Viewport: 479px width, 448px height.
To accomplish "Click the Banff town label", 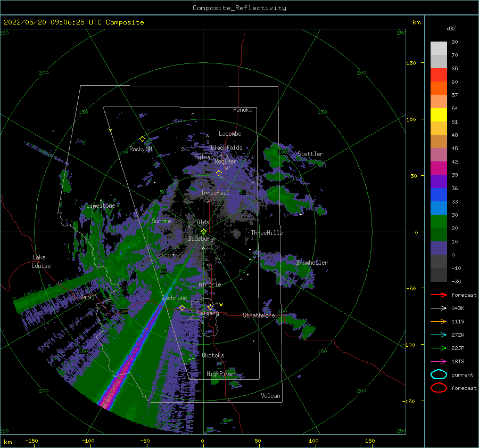I will coord(88,297).
